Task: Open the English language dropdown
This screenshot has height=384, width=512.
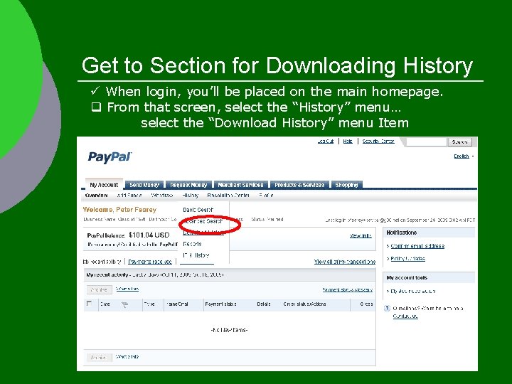Action: (464, 156)
